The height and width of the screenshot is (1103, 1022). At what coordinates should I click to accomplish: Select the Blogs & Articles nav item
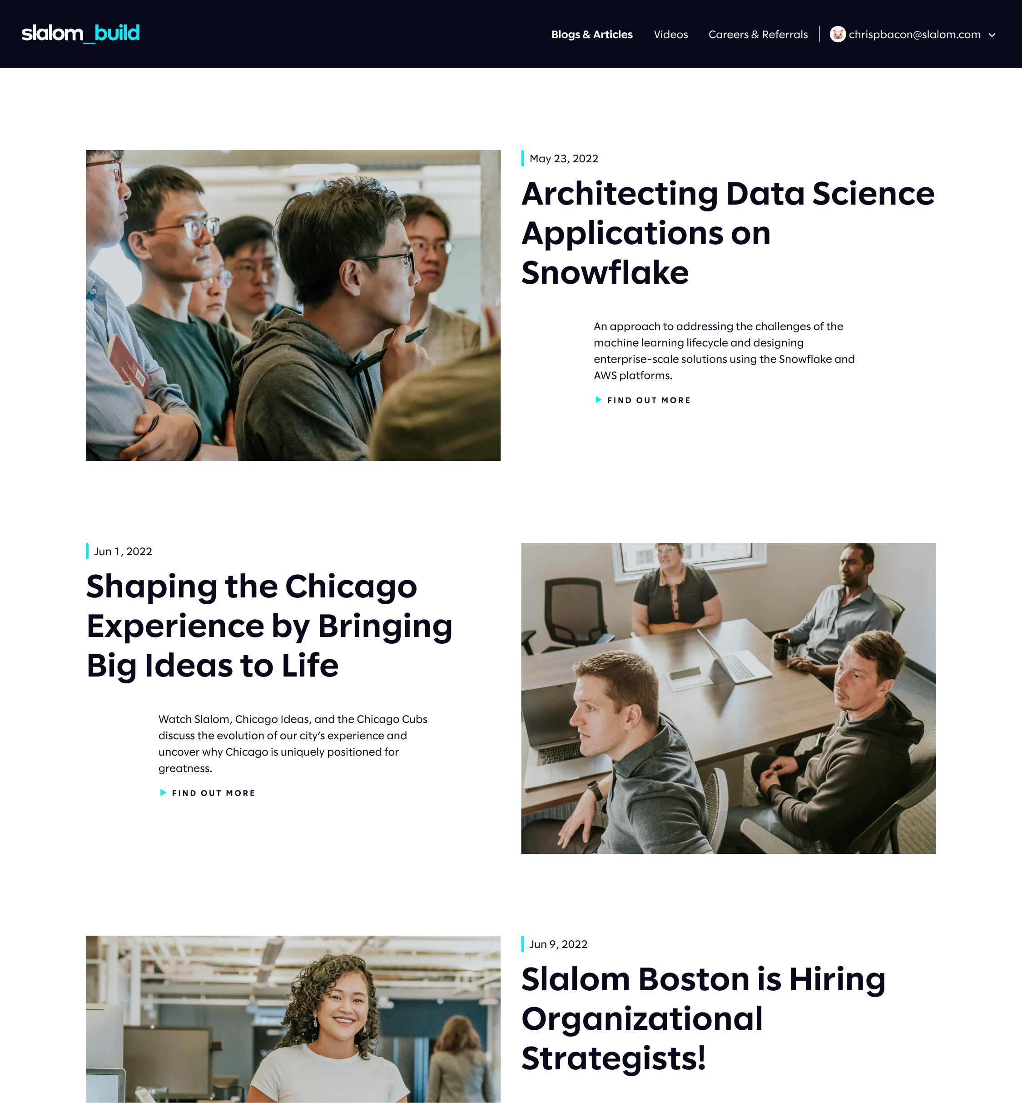coord(592,34)
